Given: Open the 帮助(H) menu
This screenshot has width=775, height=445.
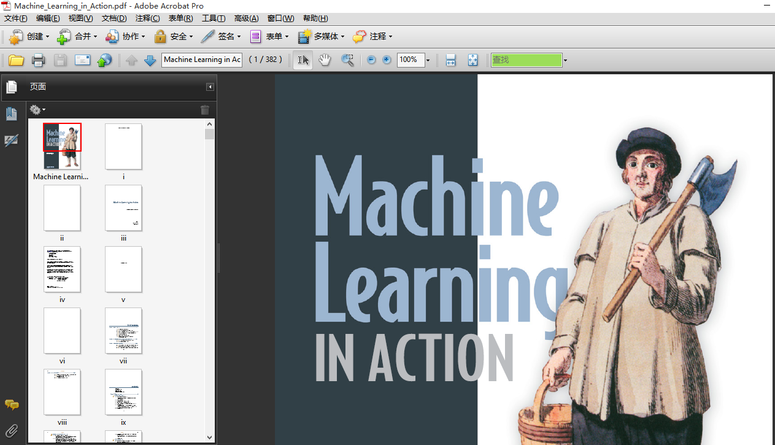Looking at the screenshot, I should (315, 18).
